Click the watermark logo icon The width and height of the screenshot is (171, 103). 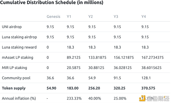pyautogui.click(x=142, y=98)
